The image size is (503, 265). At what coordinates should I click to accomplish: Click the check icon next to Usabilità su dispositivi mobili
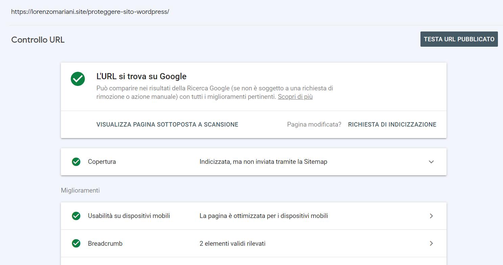pos(76,216)
